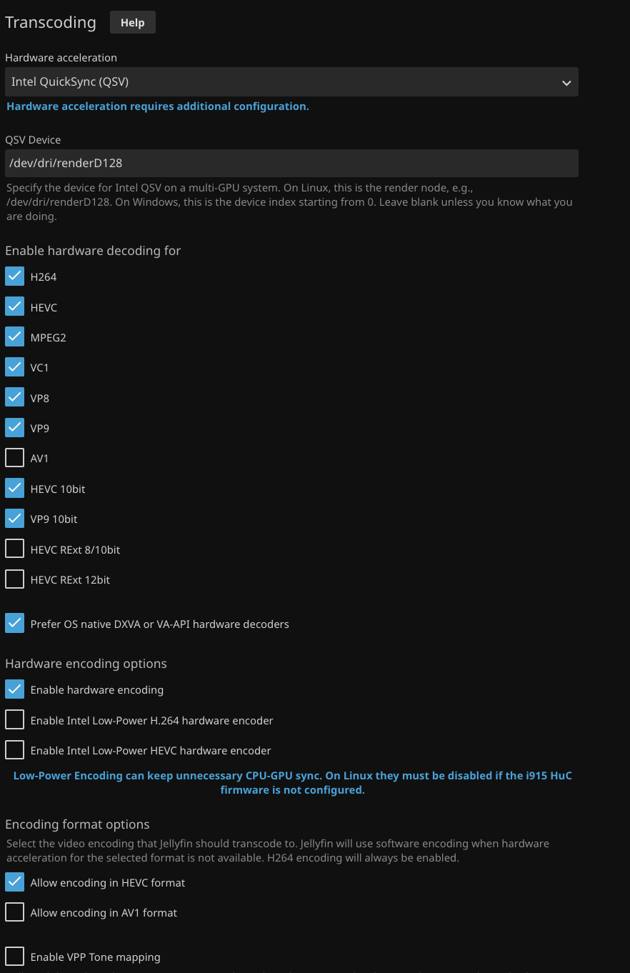Image resolution: width=630 pixels, height=973 pixels.
Task: Disable the Enable hardware encoding checkbox
Action: click(15, 689)
